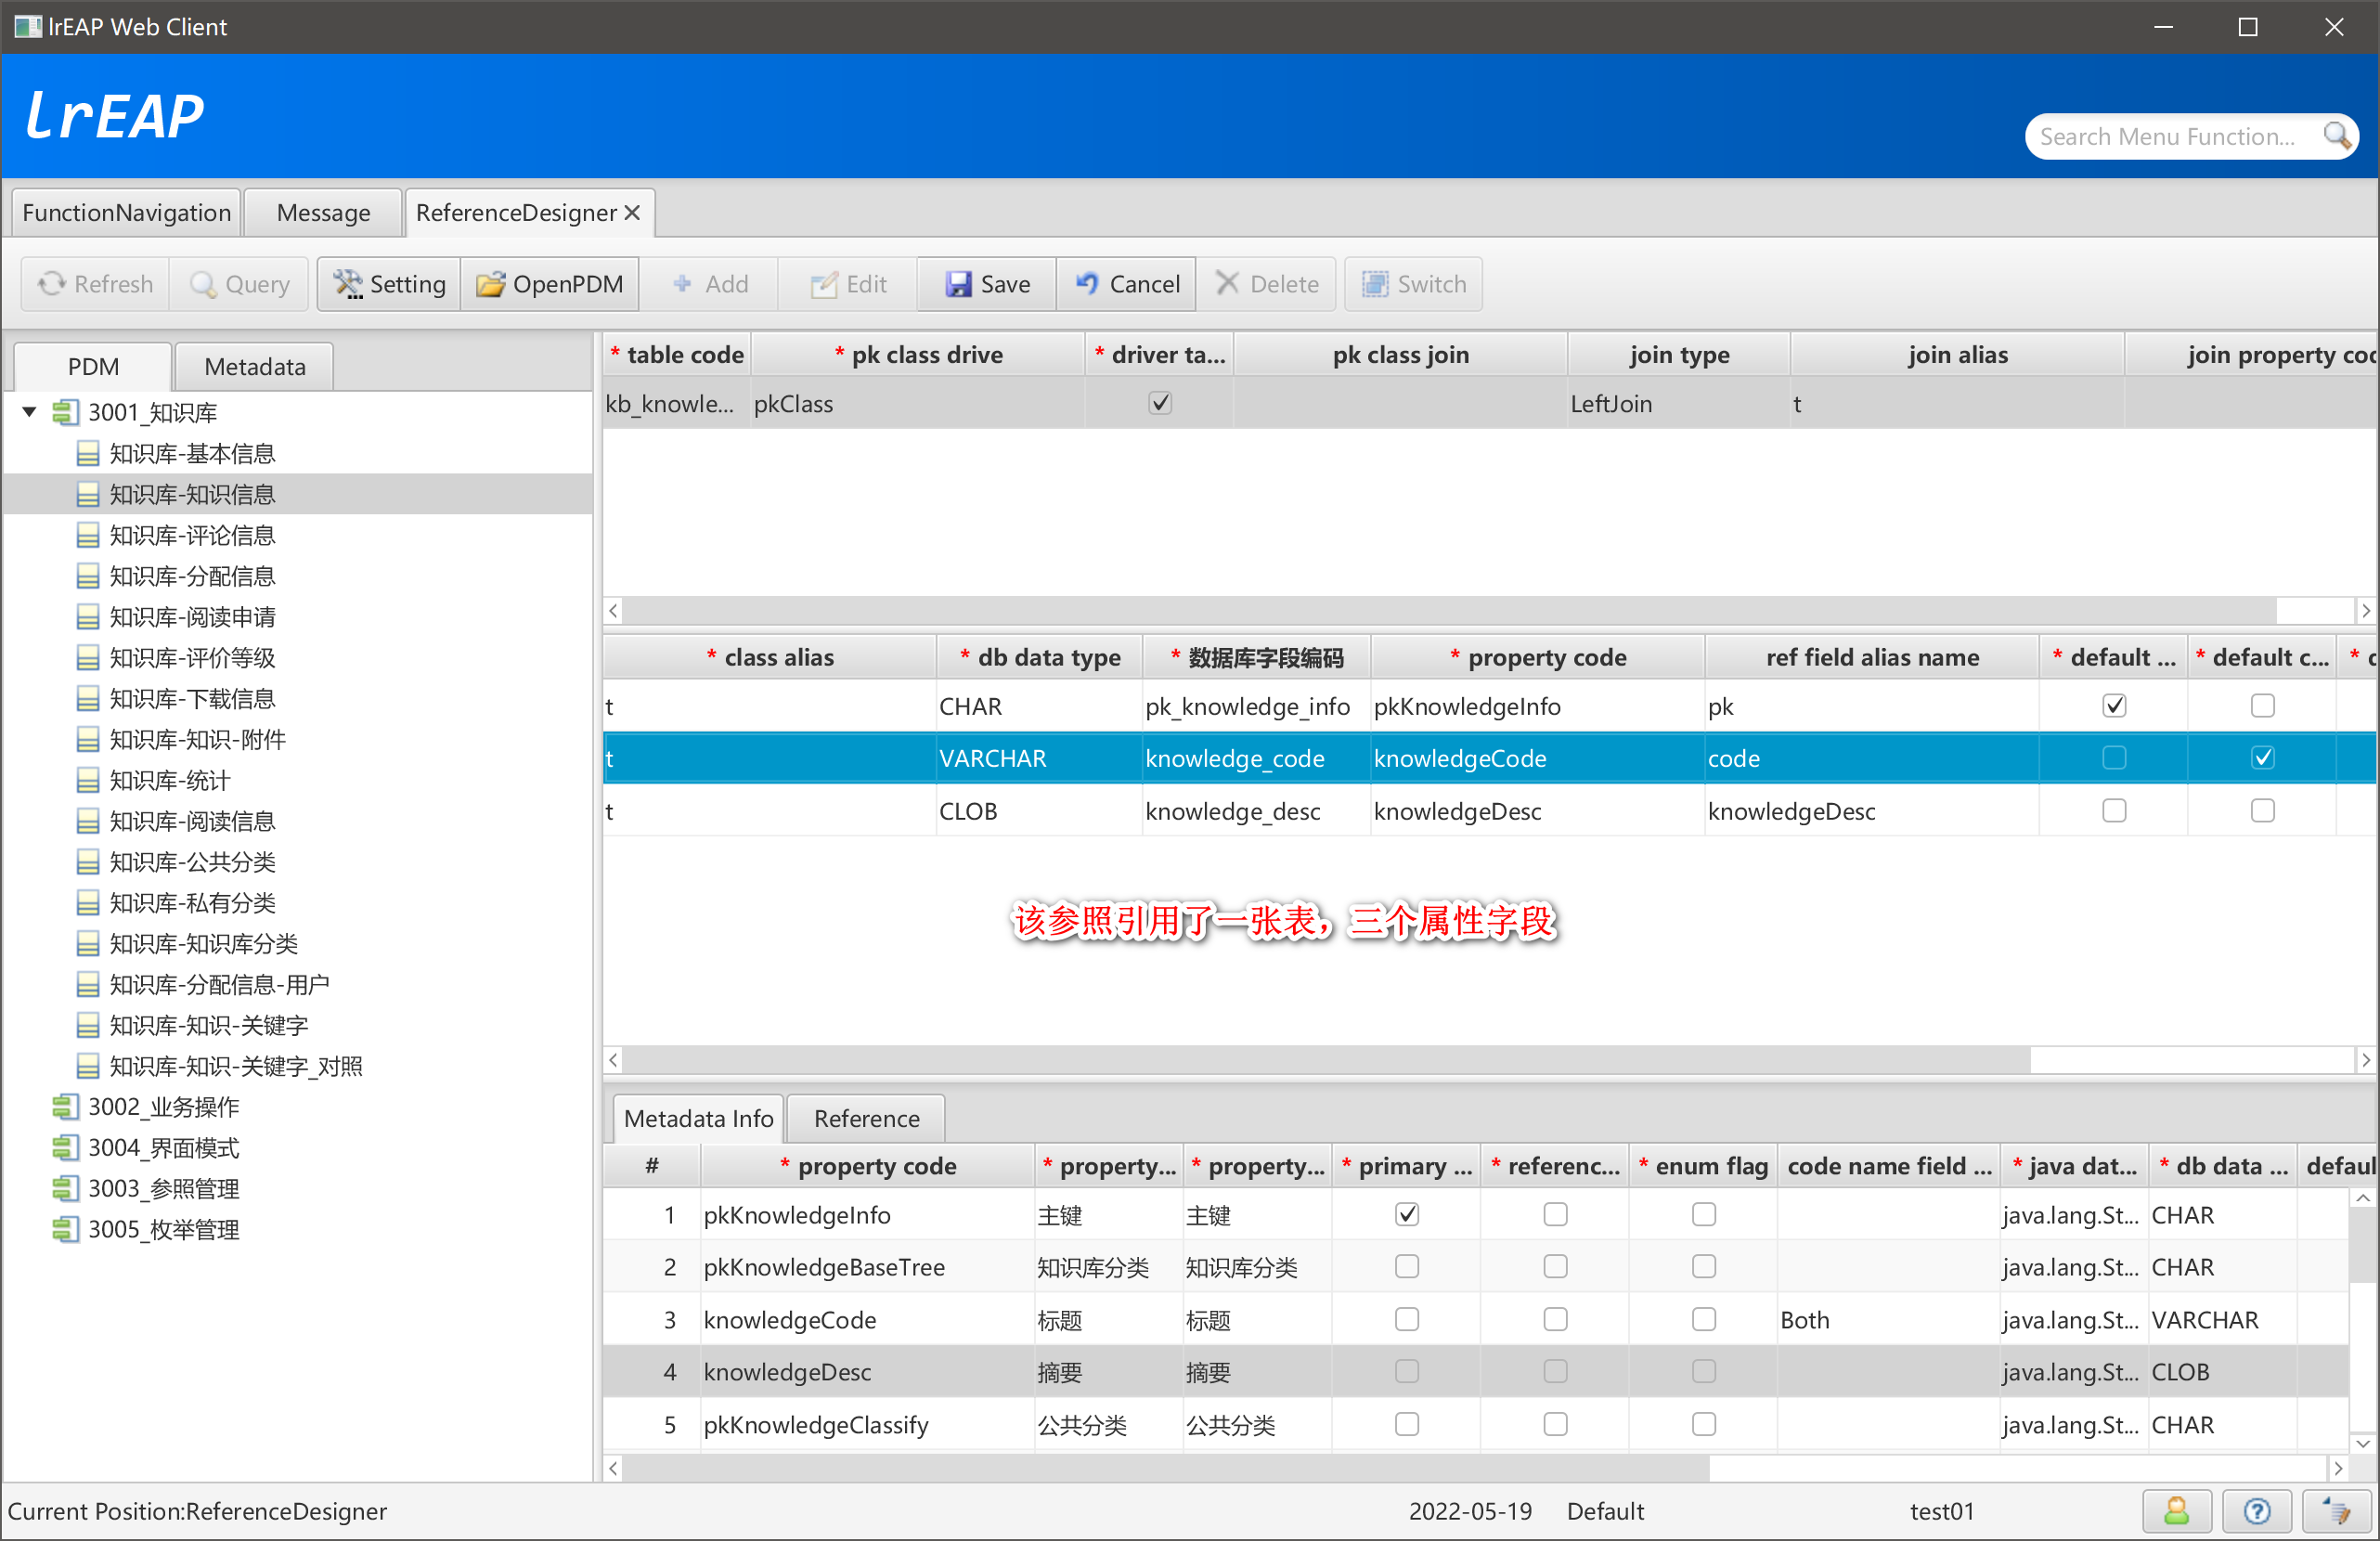Select pkKnowledgeClassify row in metadata table
The width and height of the screenshot is (2380, 1541).
coord(1475,1423)
